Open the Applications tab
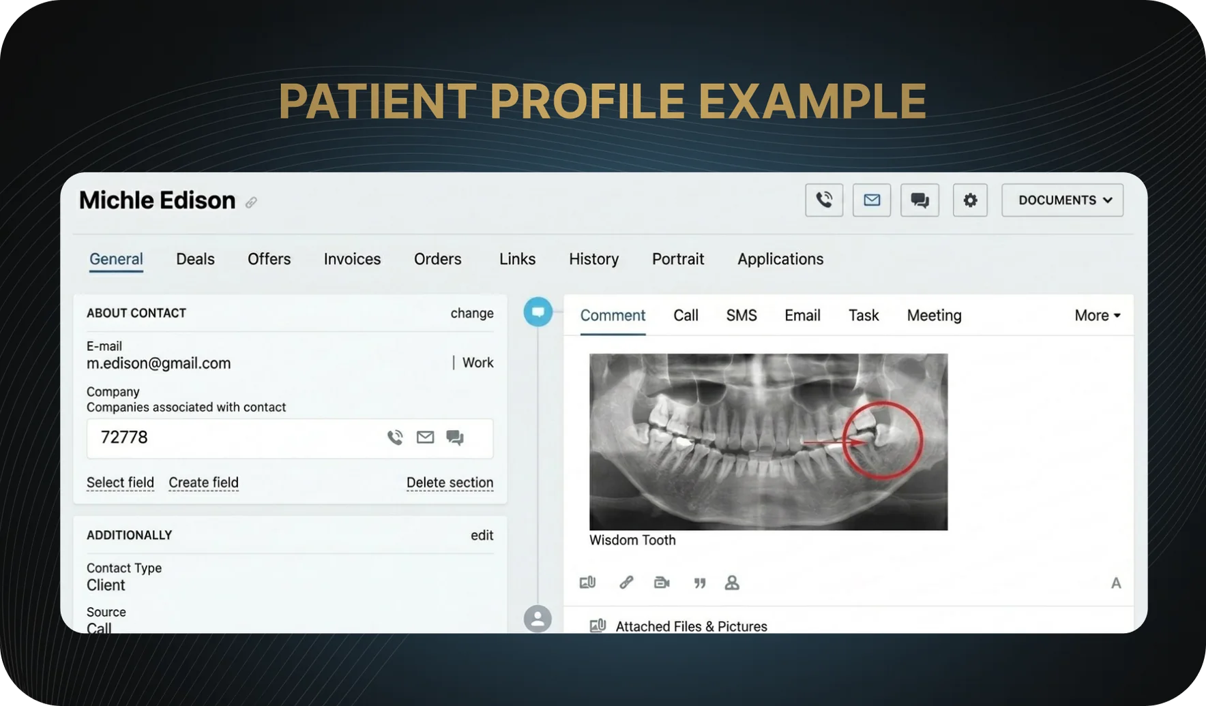The width and height of the screenshot is (1206, 706). point(780,259)
